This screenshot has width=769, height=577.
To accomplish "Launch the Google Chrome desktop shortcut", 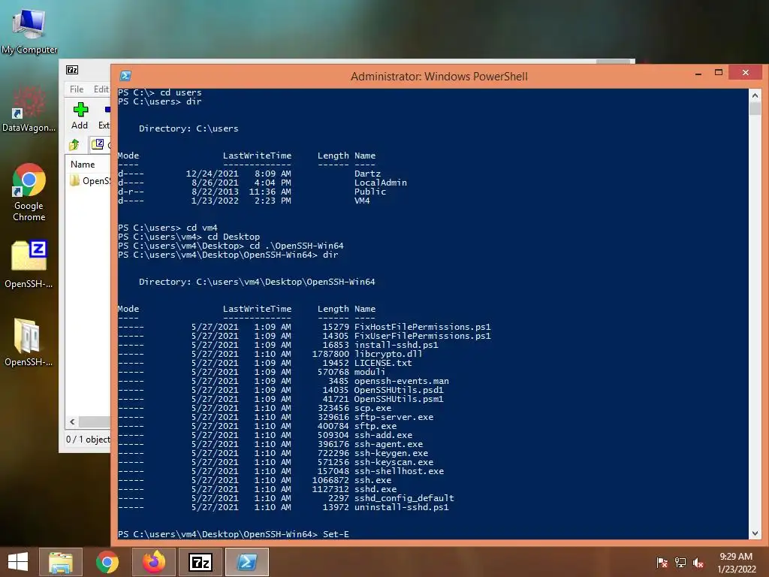I will pos(29,192).
